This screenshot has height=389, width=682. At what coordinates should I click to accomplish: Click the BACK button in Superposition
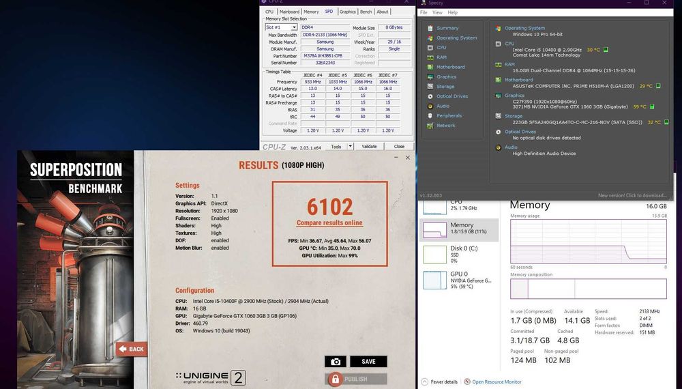132,349
